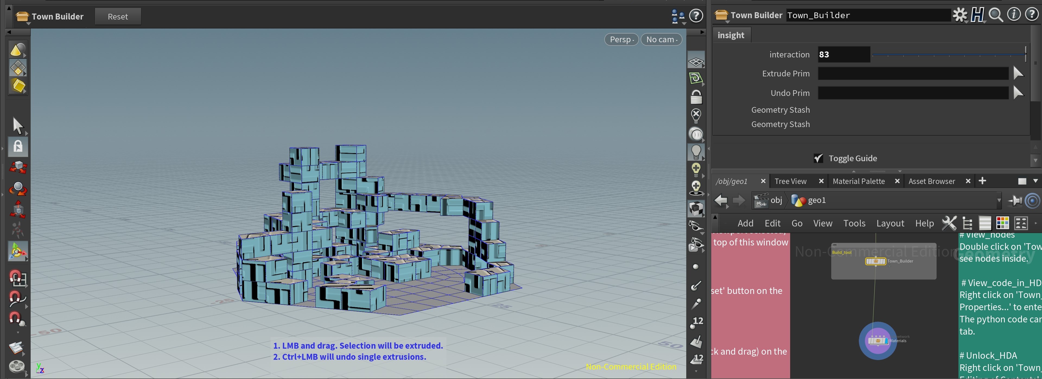Viewport: 1042px width, 379px height.
Task: Click the wrench customize icon near Help menu
Action: pos(949,223)
